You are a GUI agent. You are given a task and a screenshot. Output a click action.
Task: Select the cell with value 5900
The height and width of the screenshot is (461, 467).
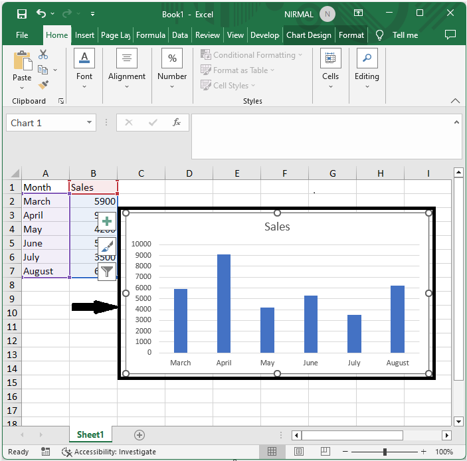click(94, 201)
